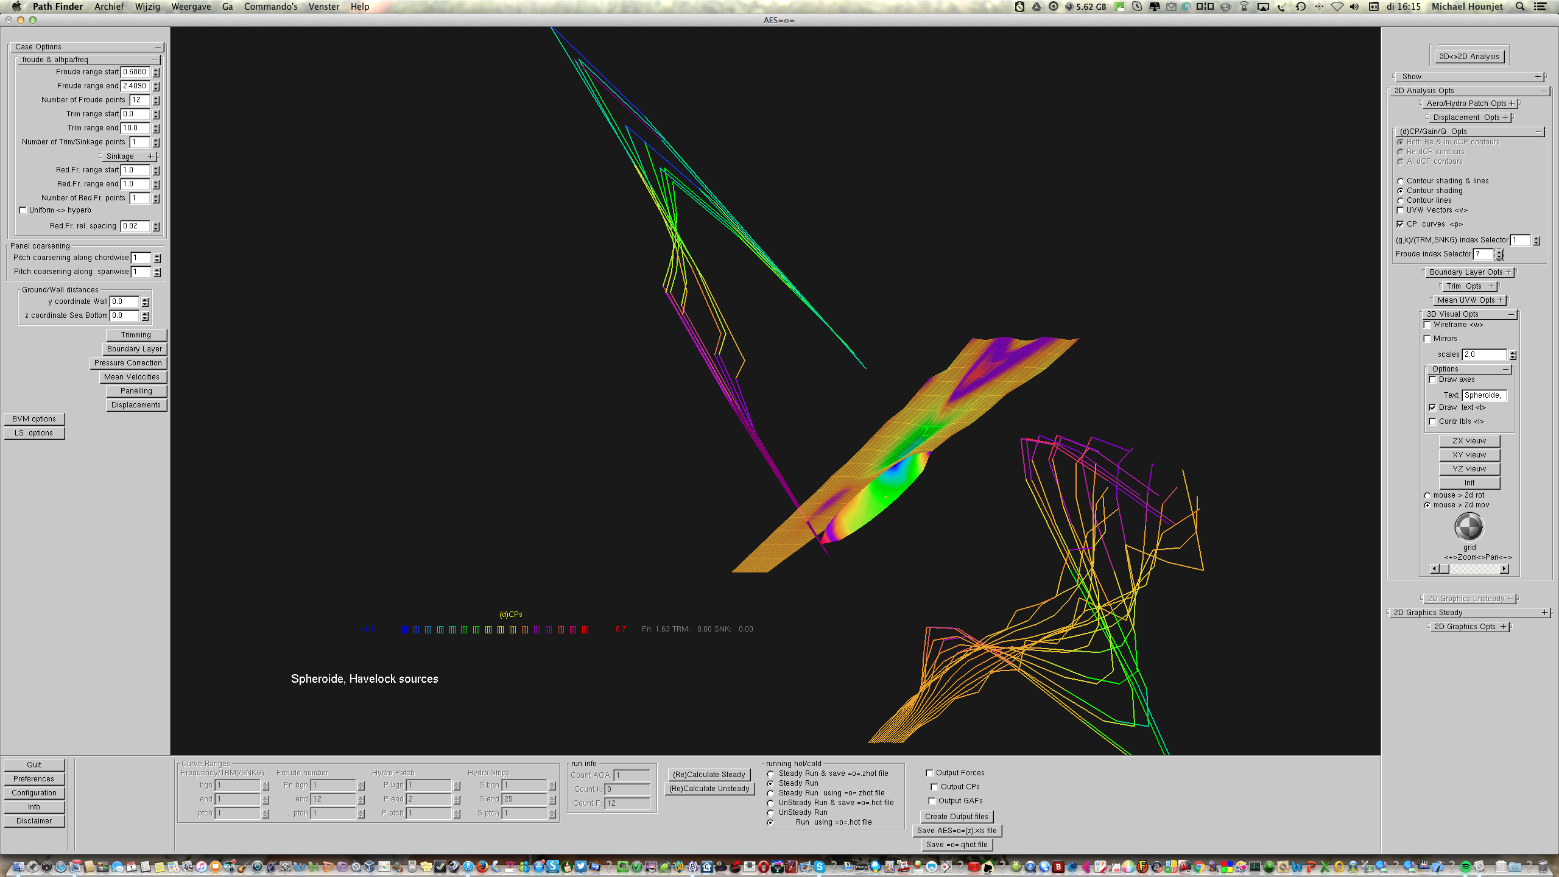Step the Froude index Selector value

pyautogui.click(x=1499, y=255)
